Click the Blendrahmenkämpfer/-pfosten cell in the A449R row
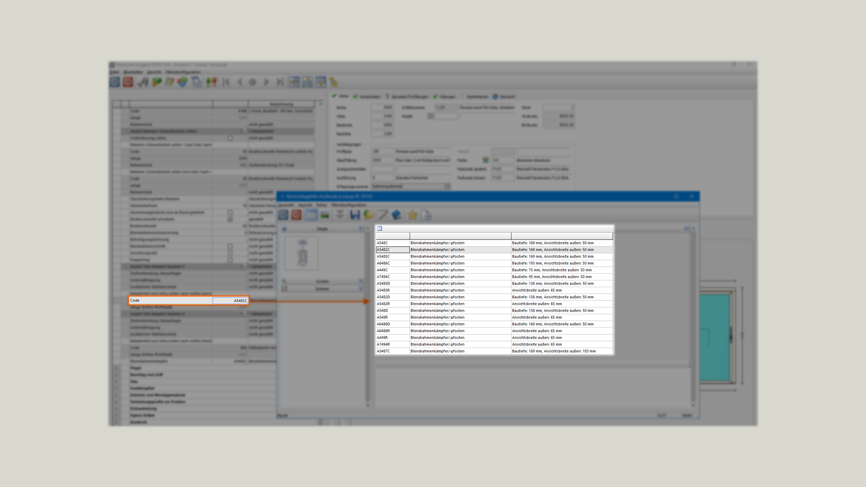The image size is (866, 487). coord(461,337)
